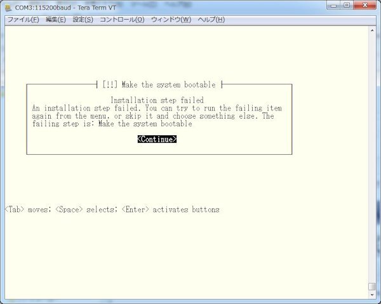Open the ファイル(F) menu
Screen dimensions: 381x304
tap(23, 20)
